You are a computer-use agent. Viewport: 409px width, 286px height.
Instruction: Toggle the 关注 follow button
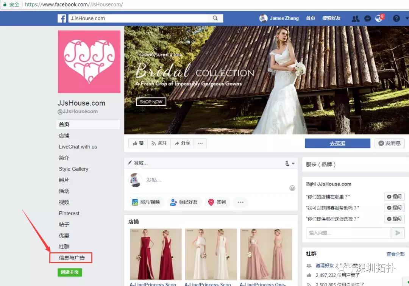[159, 143]
